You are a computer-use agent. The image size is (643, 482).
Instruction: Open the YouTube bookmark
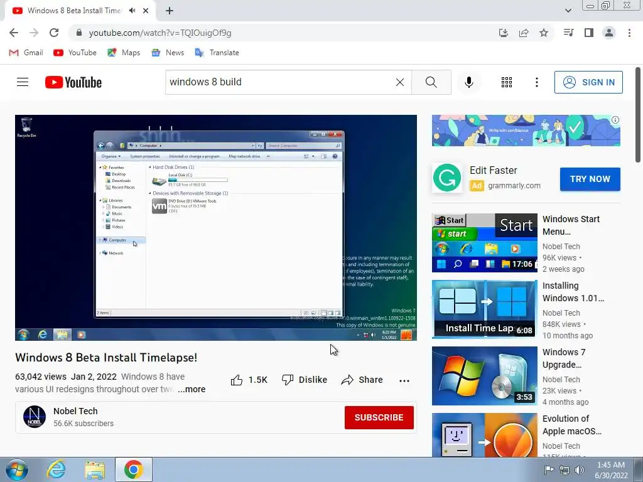coord(75,53)
